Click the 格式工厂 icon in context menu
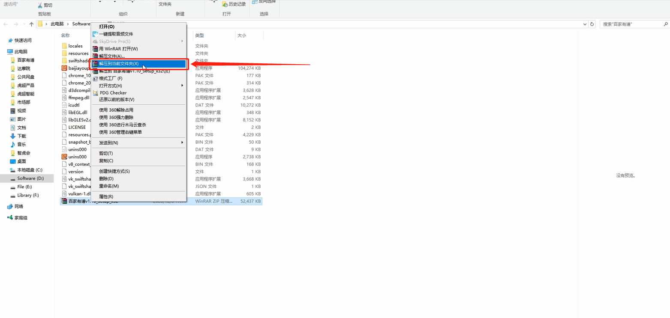 pyautogui.click(x=96, y=78)
